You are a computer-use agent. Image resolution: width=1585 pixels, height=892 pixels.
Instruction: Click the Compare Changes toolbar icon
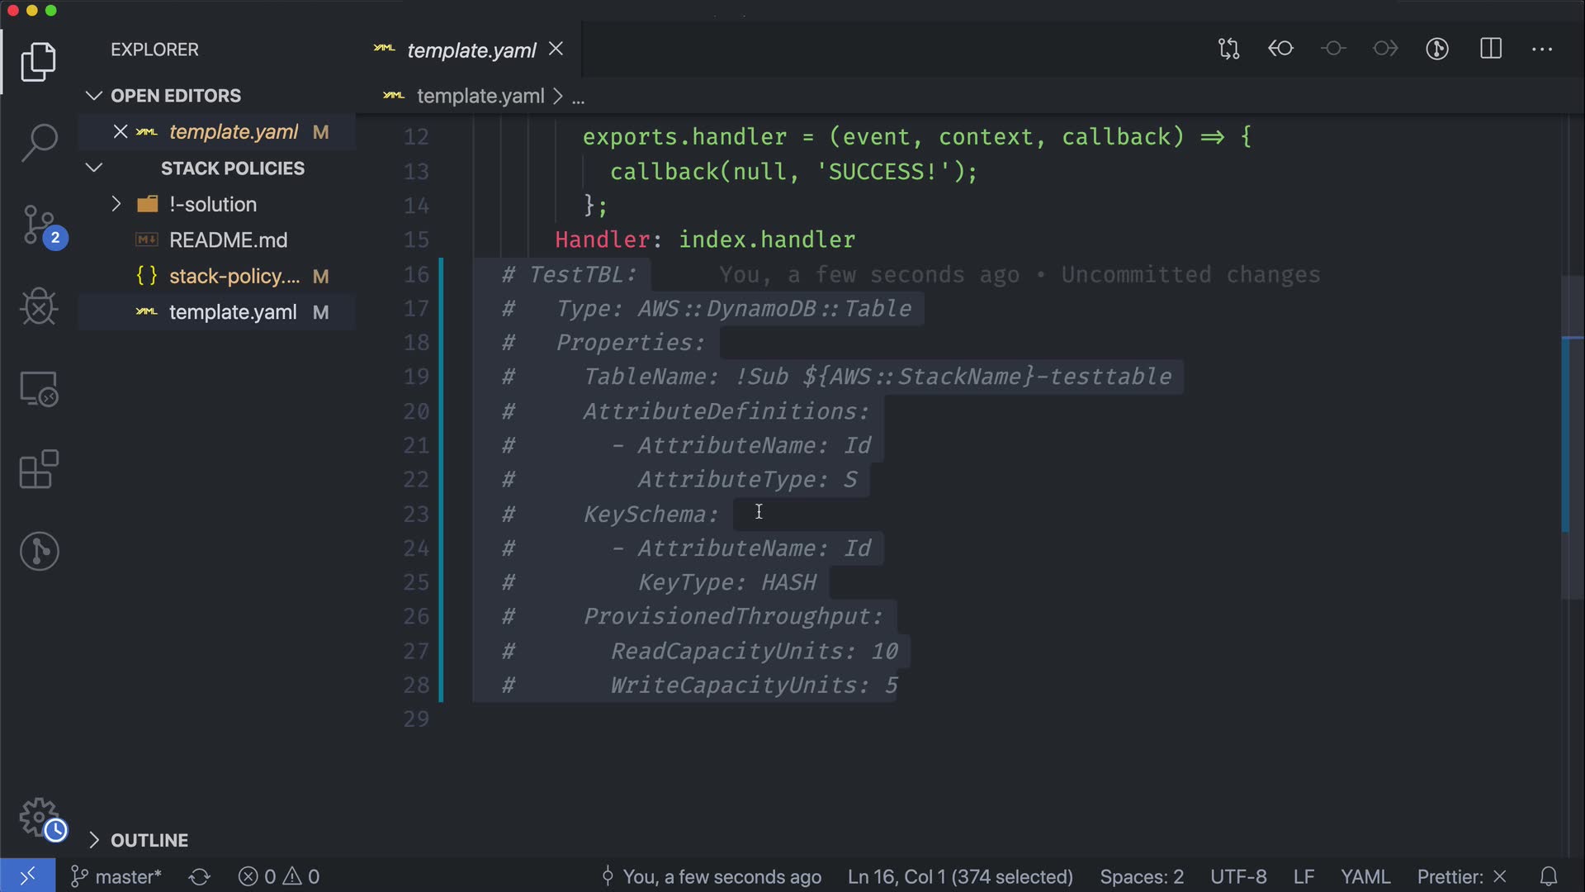(x=1228, y=50)
